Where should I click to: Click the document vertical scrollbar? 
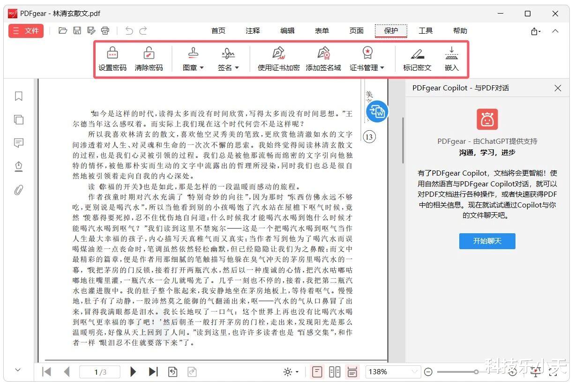coord(403,141)
